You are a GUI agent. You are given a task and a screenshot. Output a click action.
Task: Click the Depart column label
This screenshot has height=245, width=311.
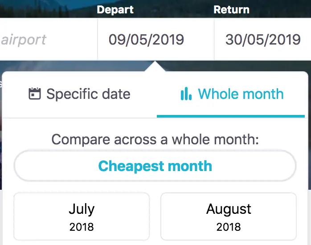pyautogui.click(x=115, y=10)
